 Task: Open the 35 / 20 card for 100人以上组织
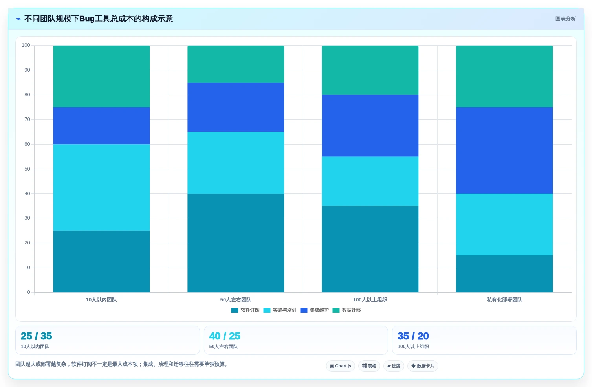(x=484, y=340)
